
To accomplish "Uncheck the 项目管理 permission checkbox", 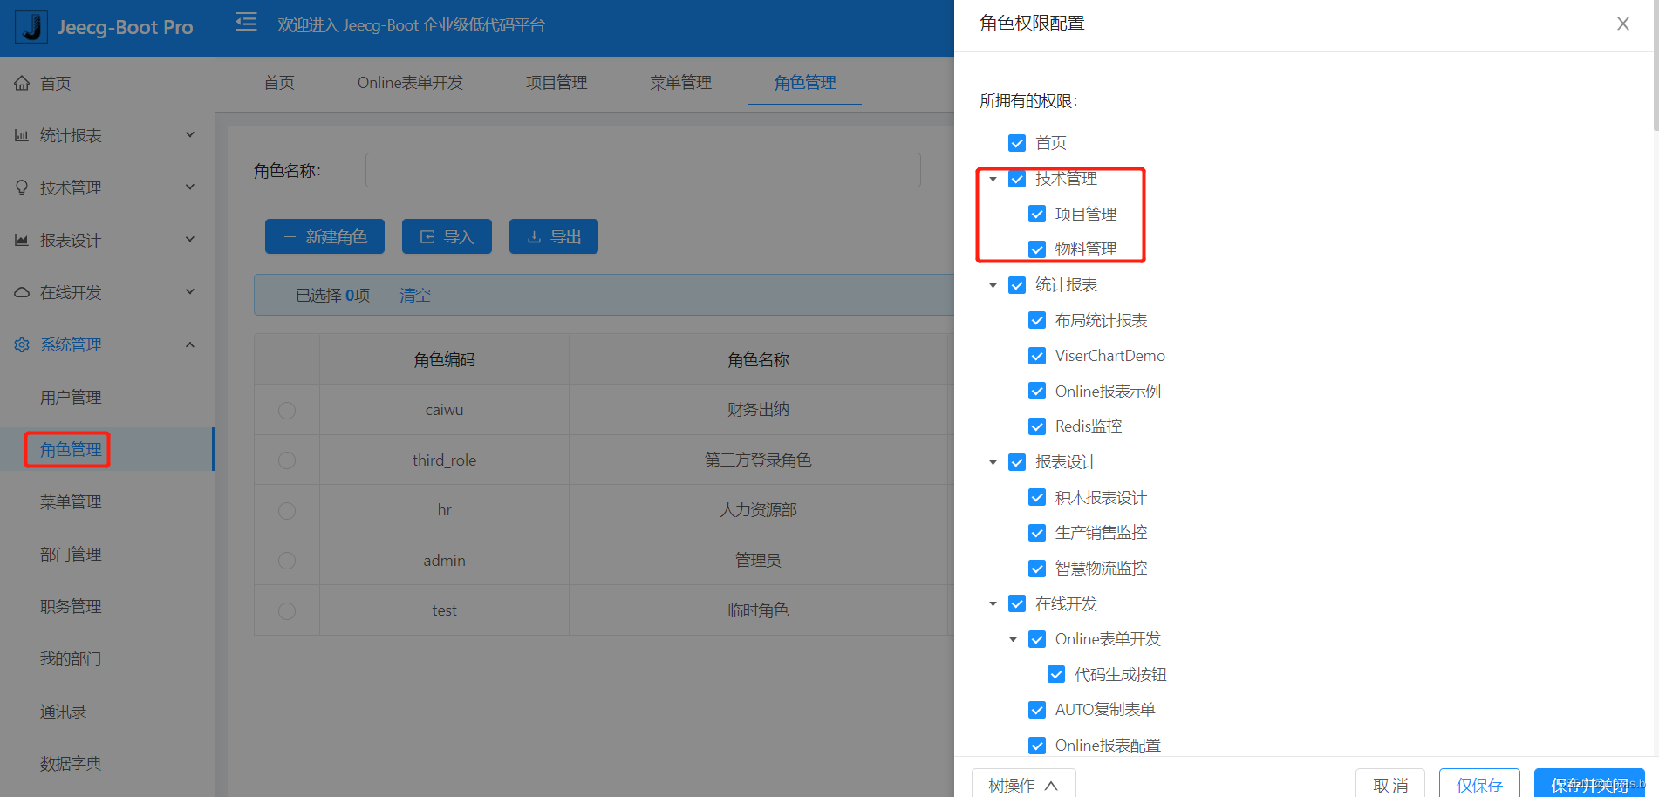I will click(x=1037, y=214).
